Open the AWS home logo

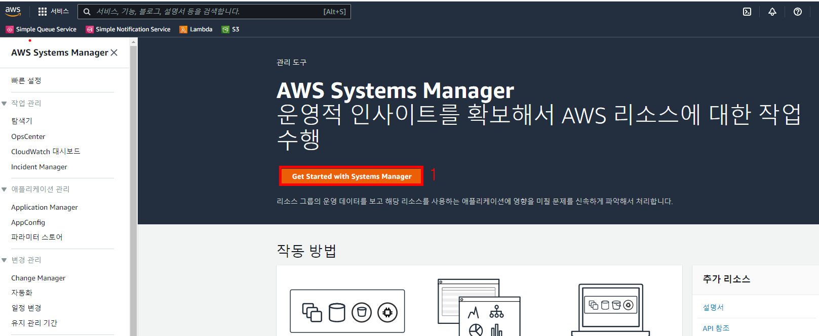tap(13, 11)
